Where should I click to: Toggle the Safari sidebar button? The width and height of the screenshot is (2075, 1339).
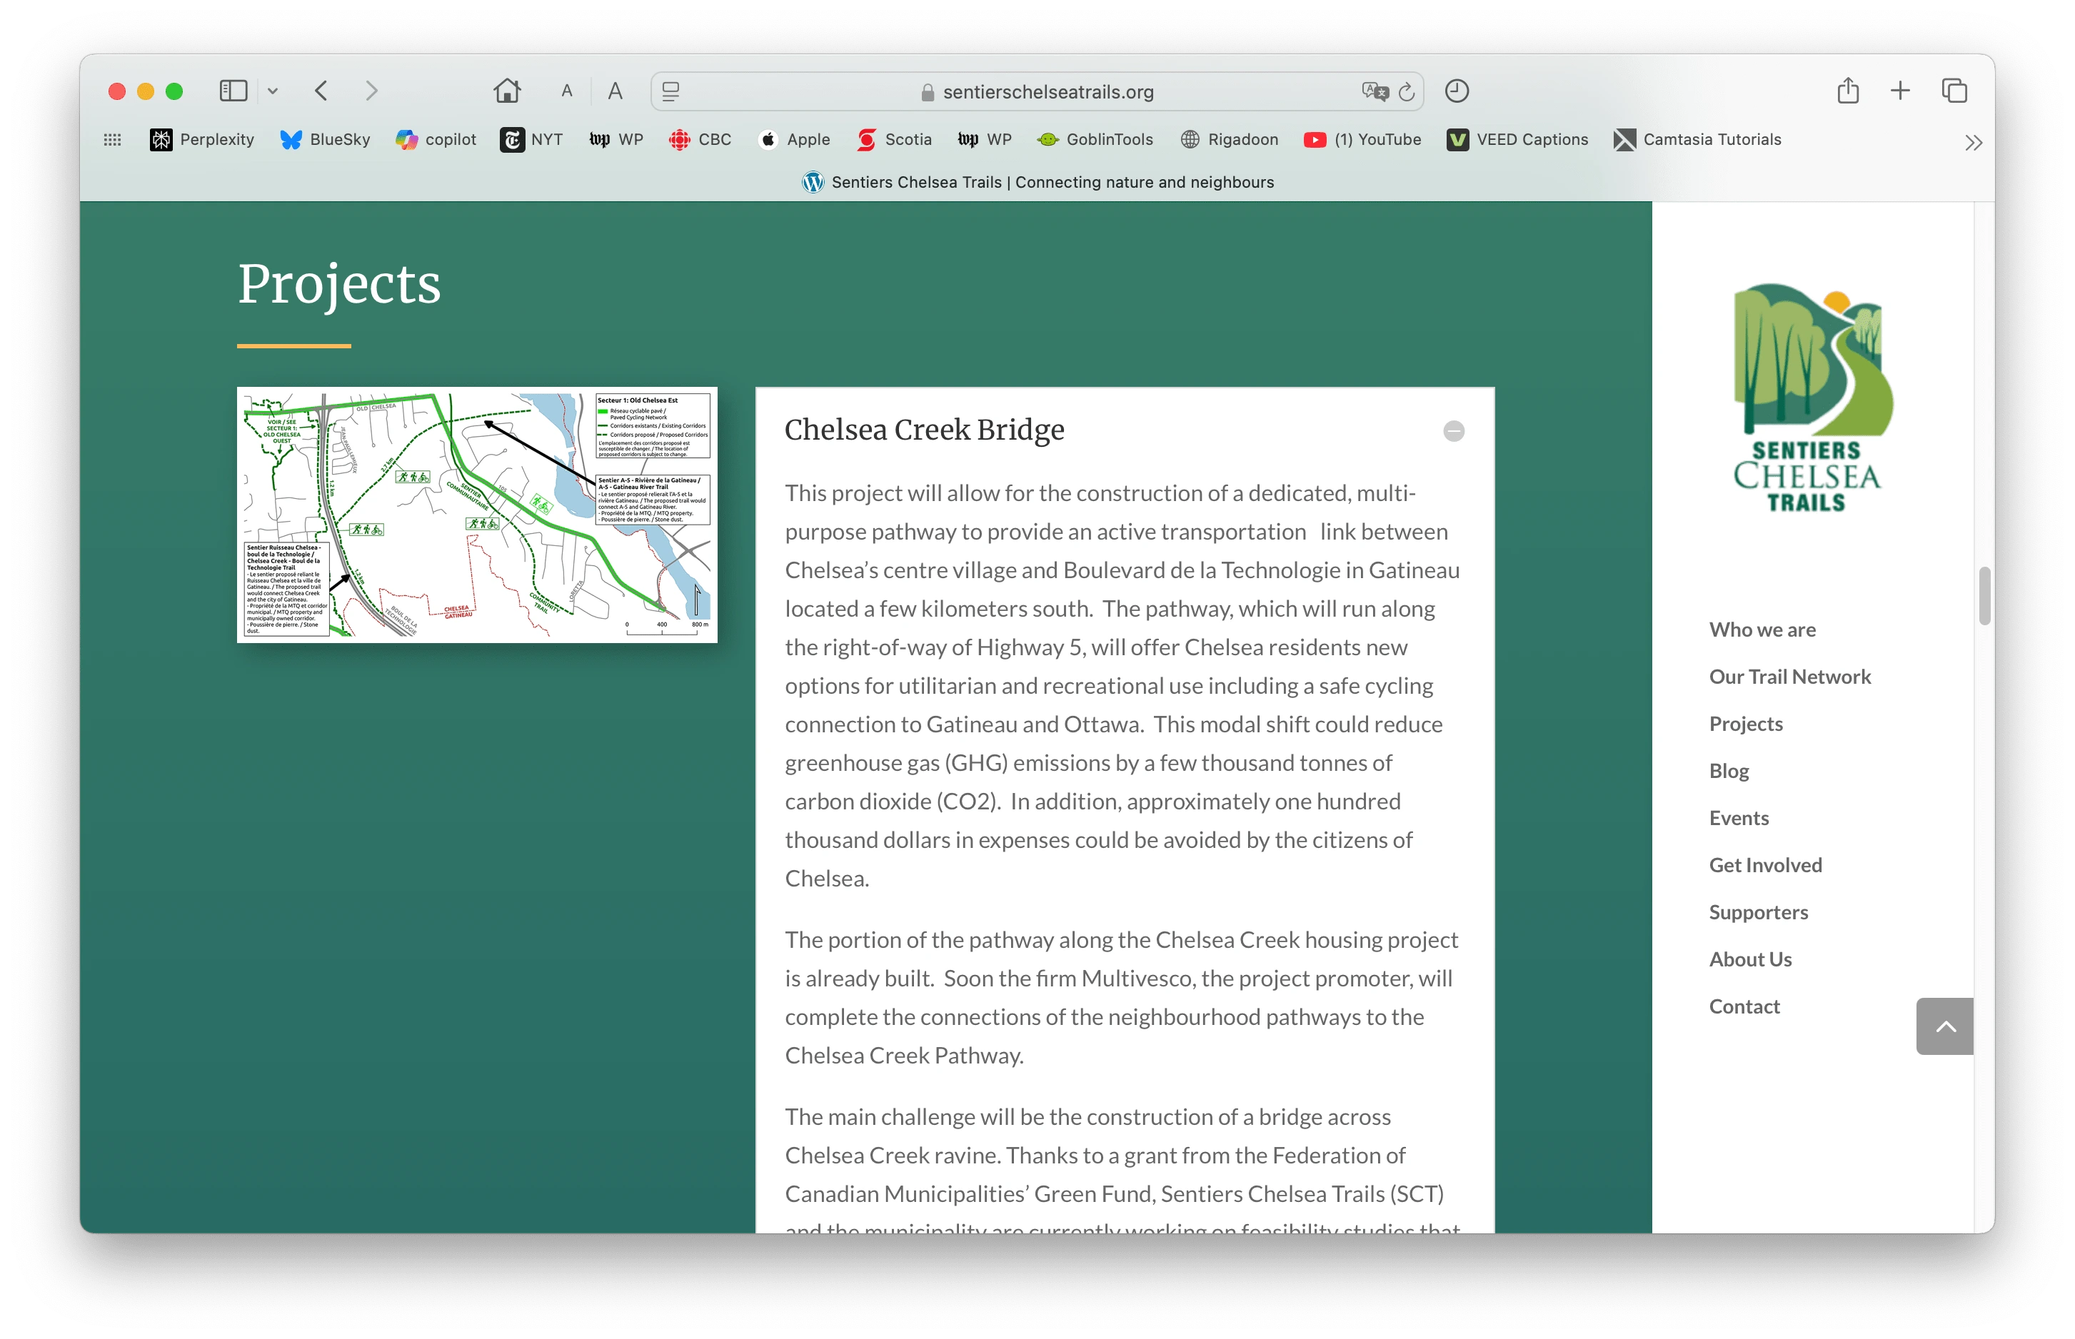[233, 91]
